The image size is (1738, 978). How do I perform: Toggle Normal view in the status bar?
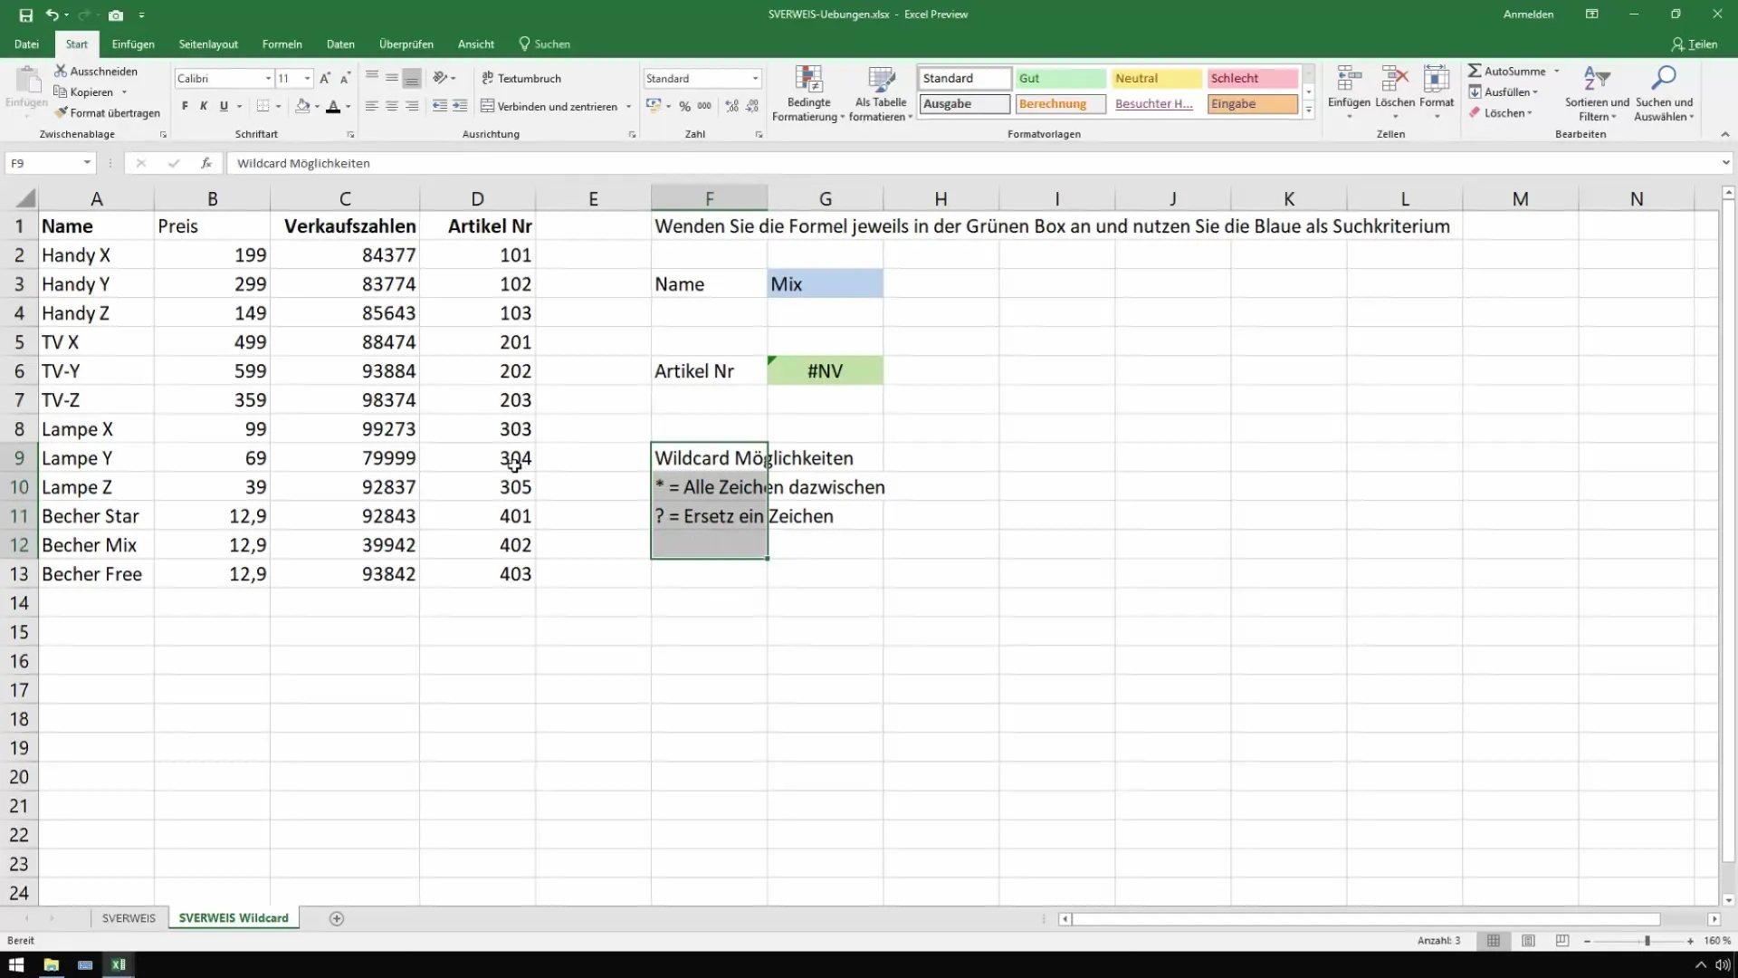1494,941
